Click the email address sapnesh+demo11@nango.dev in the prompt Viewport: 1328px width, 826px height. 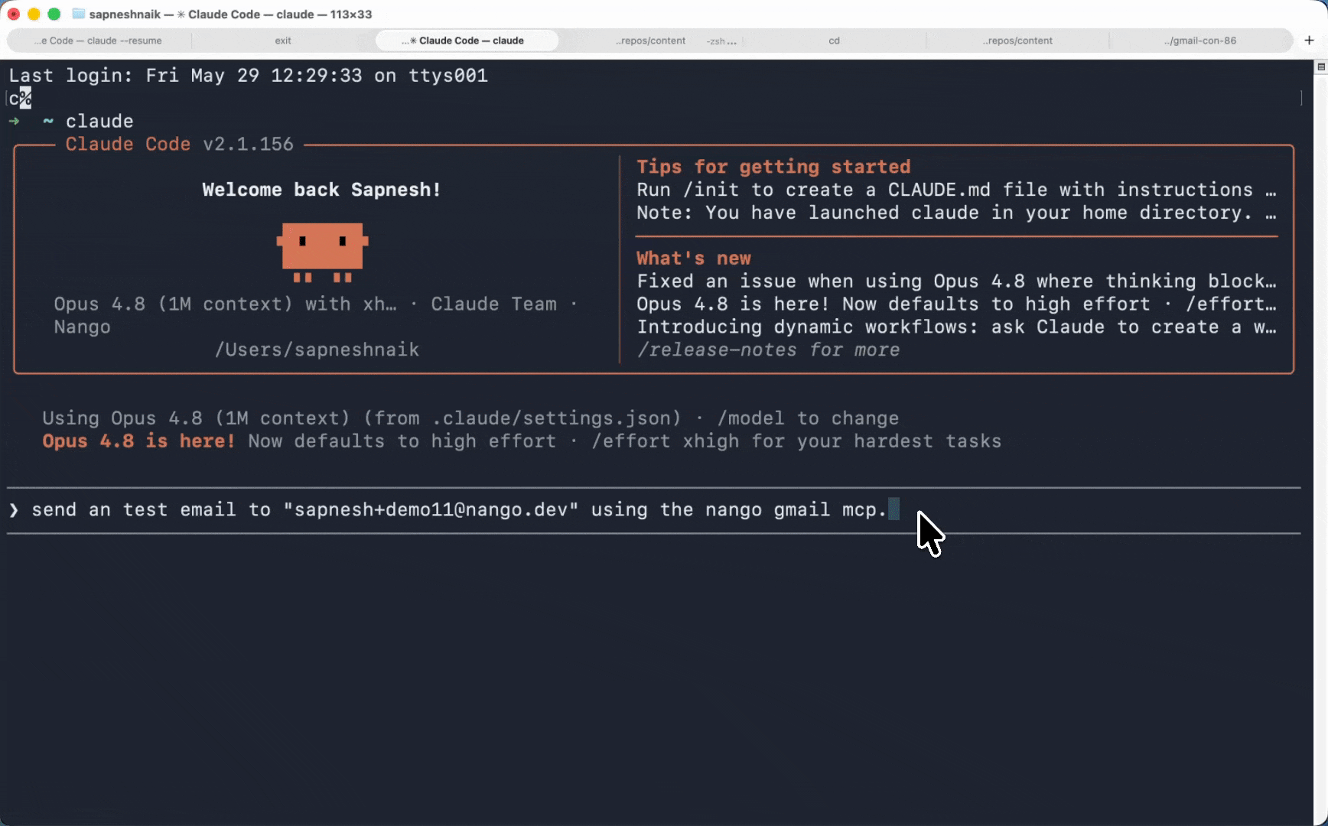431,509
